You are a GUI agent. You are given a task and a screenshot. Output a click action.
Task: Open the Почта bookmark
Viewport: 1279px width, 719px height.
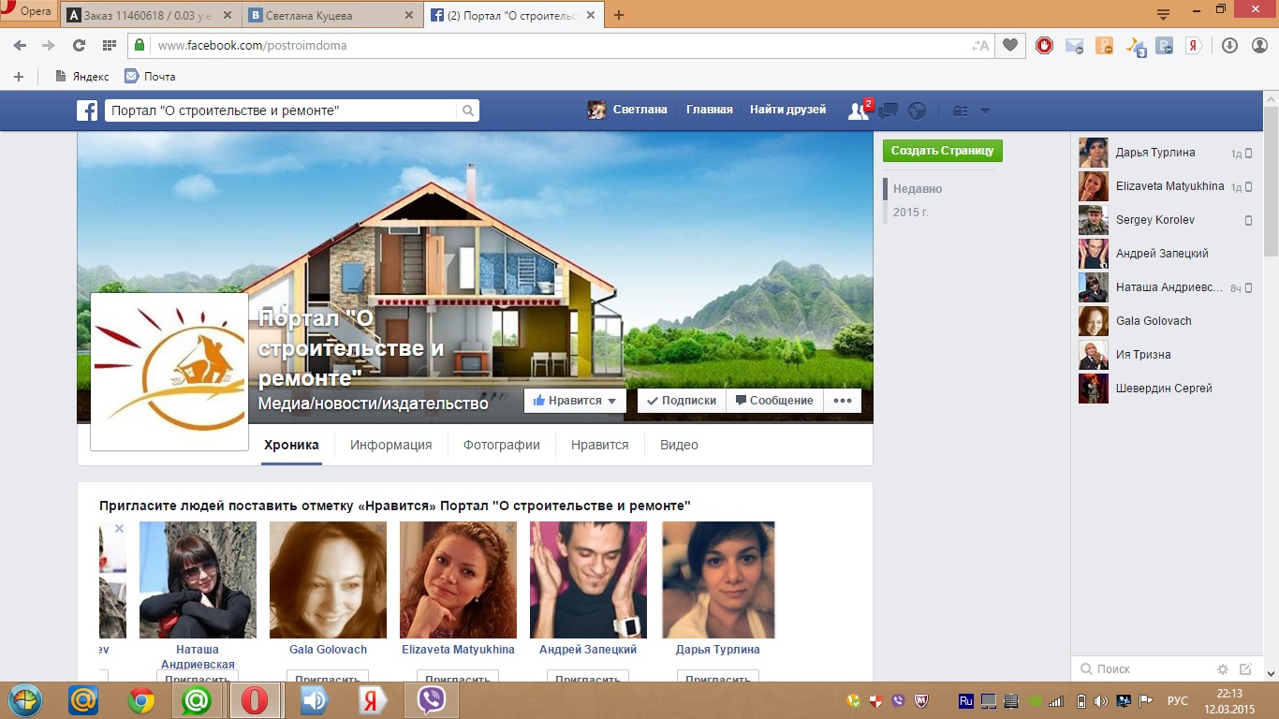click(150, 77)
